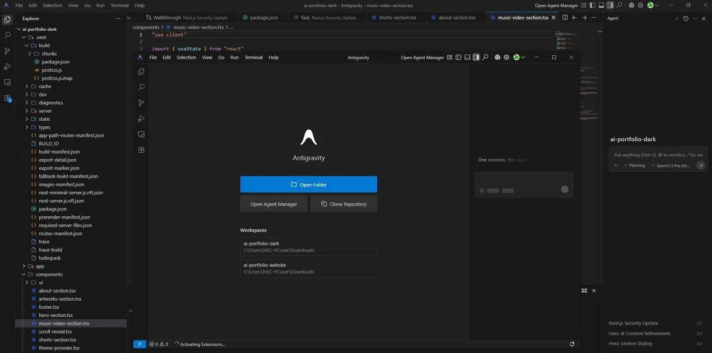Split the editor right in back window
Image resolution: width=712 pixels, height=353 pixels.
point(565,18)
